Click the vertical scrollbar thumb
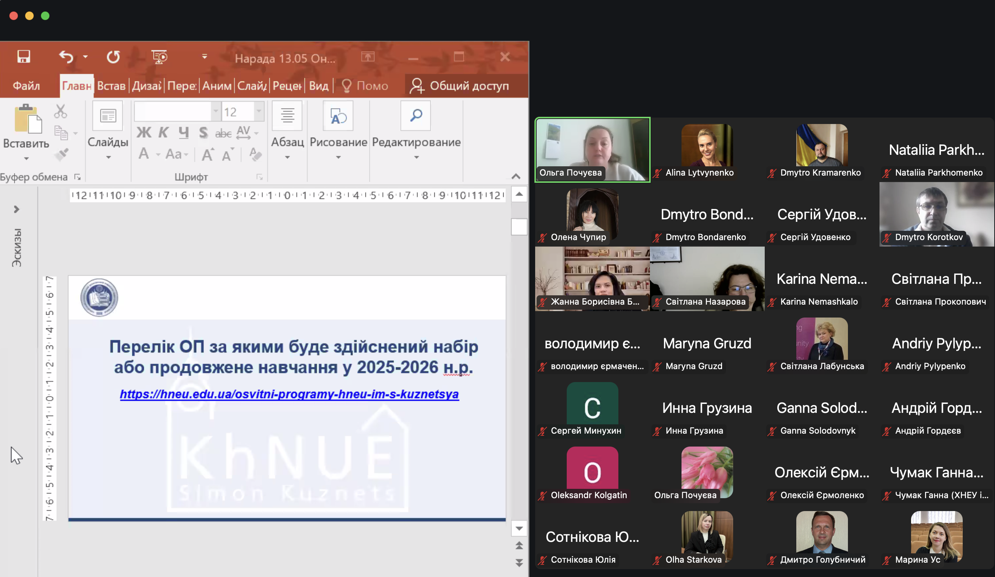 pyautogui.click(x=519, y=227)
